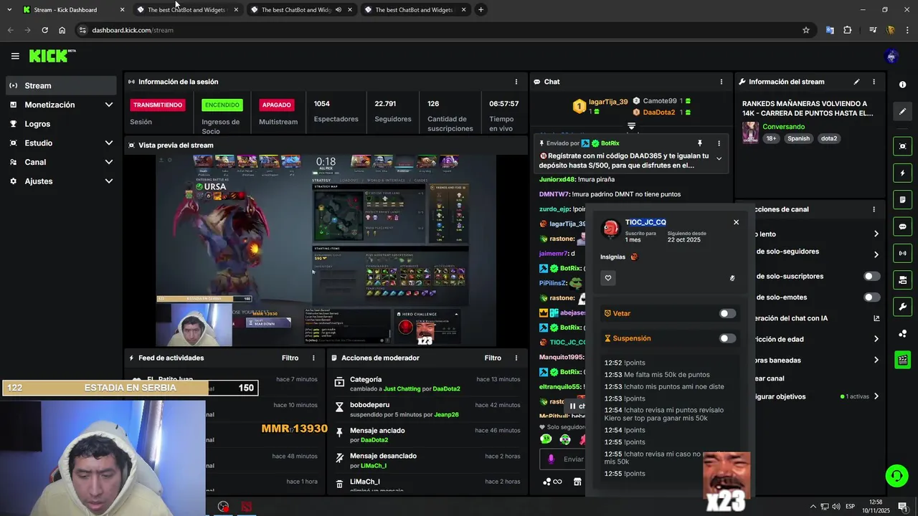This screenshot has height=516, width=918.
Task: Select the lightning bolt icon in right sidebar
Action: 902,173
